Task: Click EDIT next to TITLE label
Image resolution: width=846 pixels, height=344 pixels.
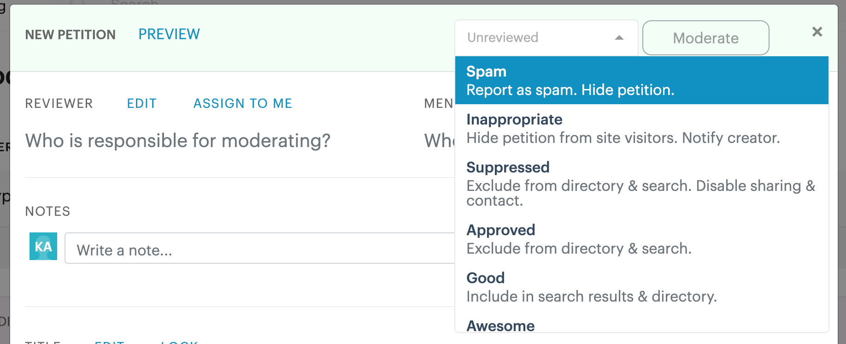Action: point(110,342)
